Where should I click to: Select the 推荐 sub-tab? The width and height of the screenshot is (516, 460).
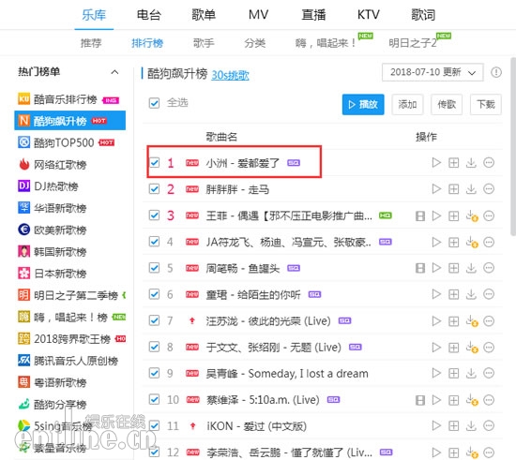click(91, 43)
